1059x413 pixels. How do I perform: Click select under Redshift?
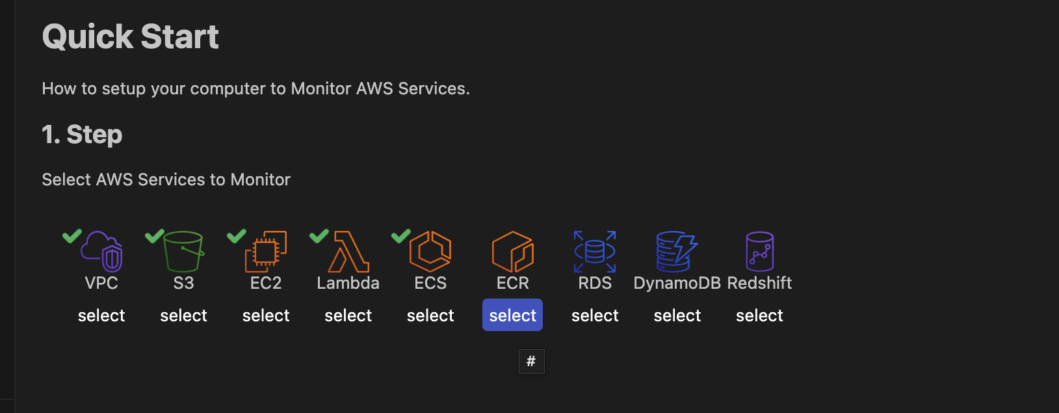point(759,315)
